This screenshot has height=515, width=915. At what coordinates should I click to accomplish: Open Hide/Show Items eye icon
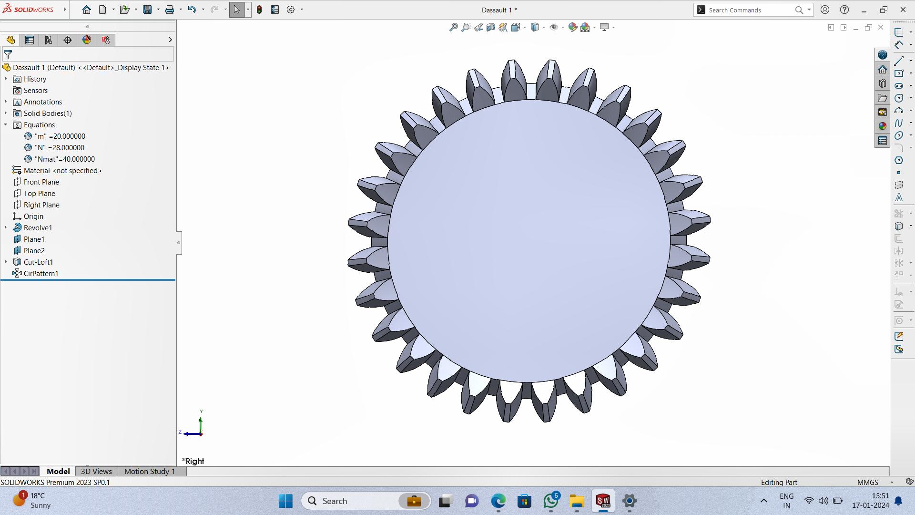pos(554,27)
